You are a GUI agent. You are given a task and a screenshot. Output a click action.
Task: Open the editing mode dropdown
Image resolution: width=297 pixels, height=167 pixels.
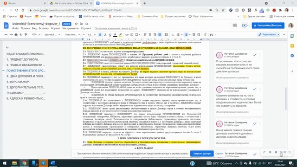[x=269, y=35]
